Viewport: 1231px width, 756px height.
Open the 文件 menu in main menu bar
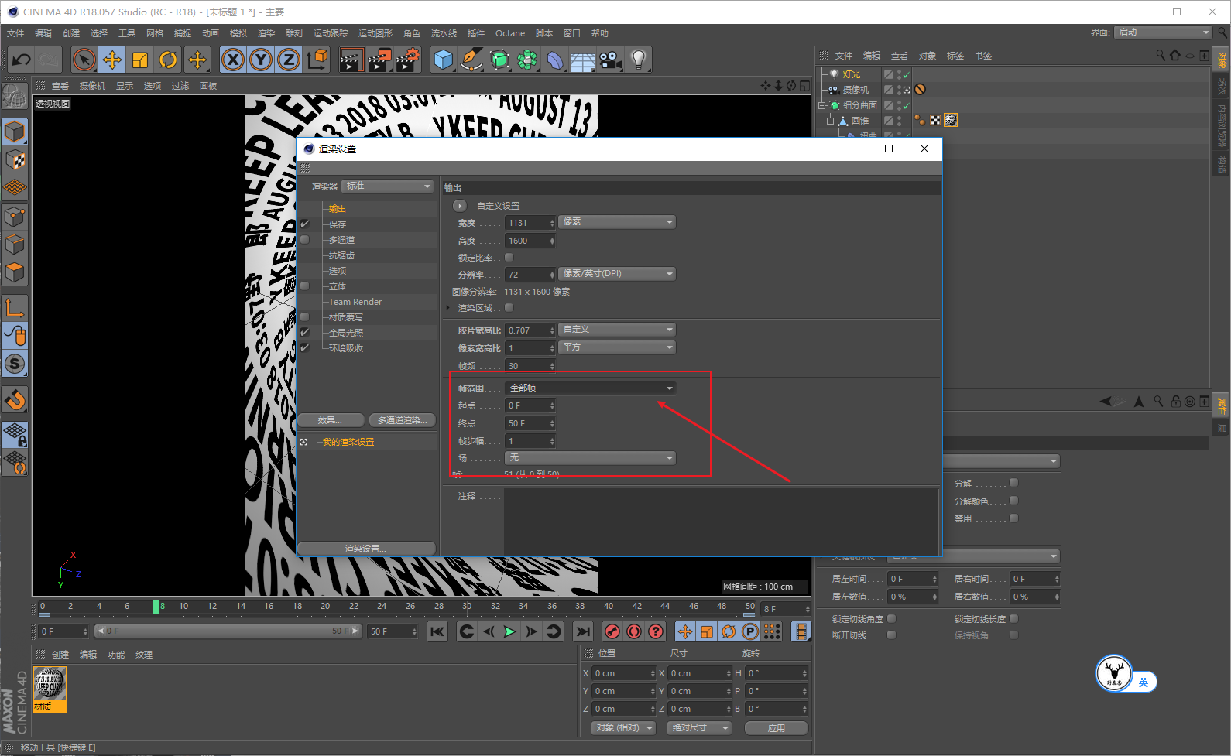(15, 33)
